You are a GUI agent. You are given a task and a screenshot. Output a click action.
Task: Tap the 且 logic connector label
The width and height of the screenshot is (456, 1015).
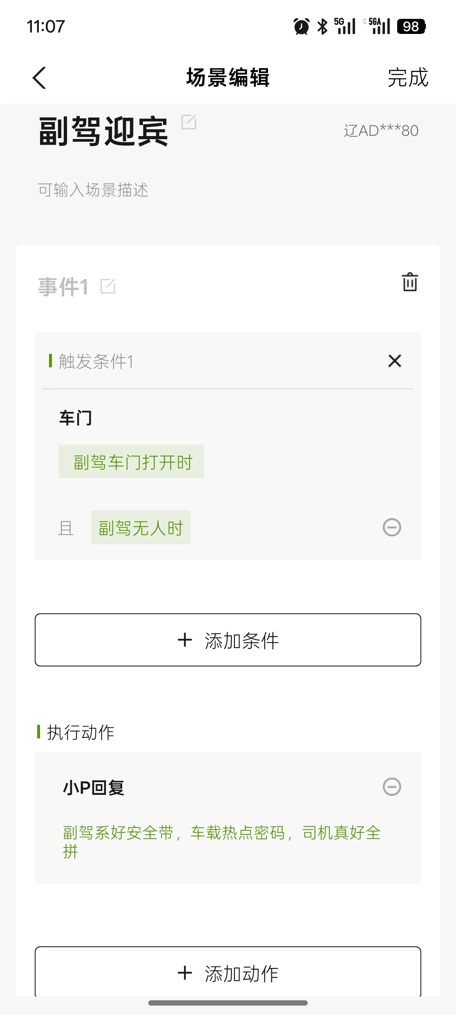coord(66,528)
